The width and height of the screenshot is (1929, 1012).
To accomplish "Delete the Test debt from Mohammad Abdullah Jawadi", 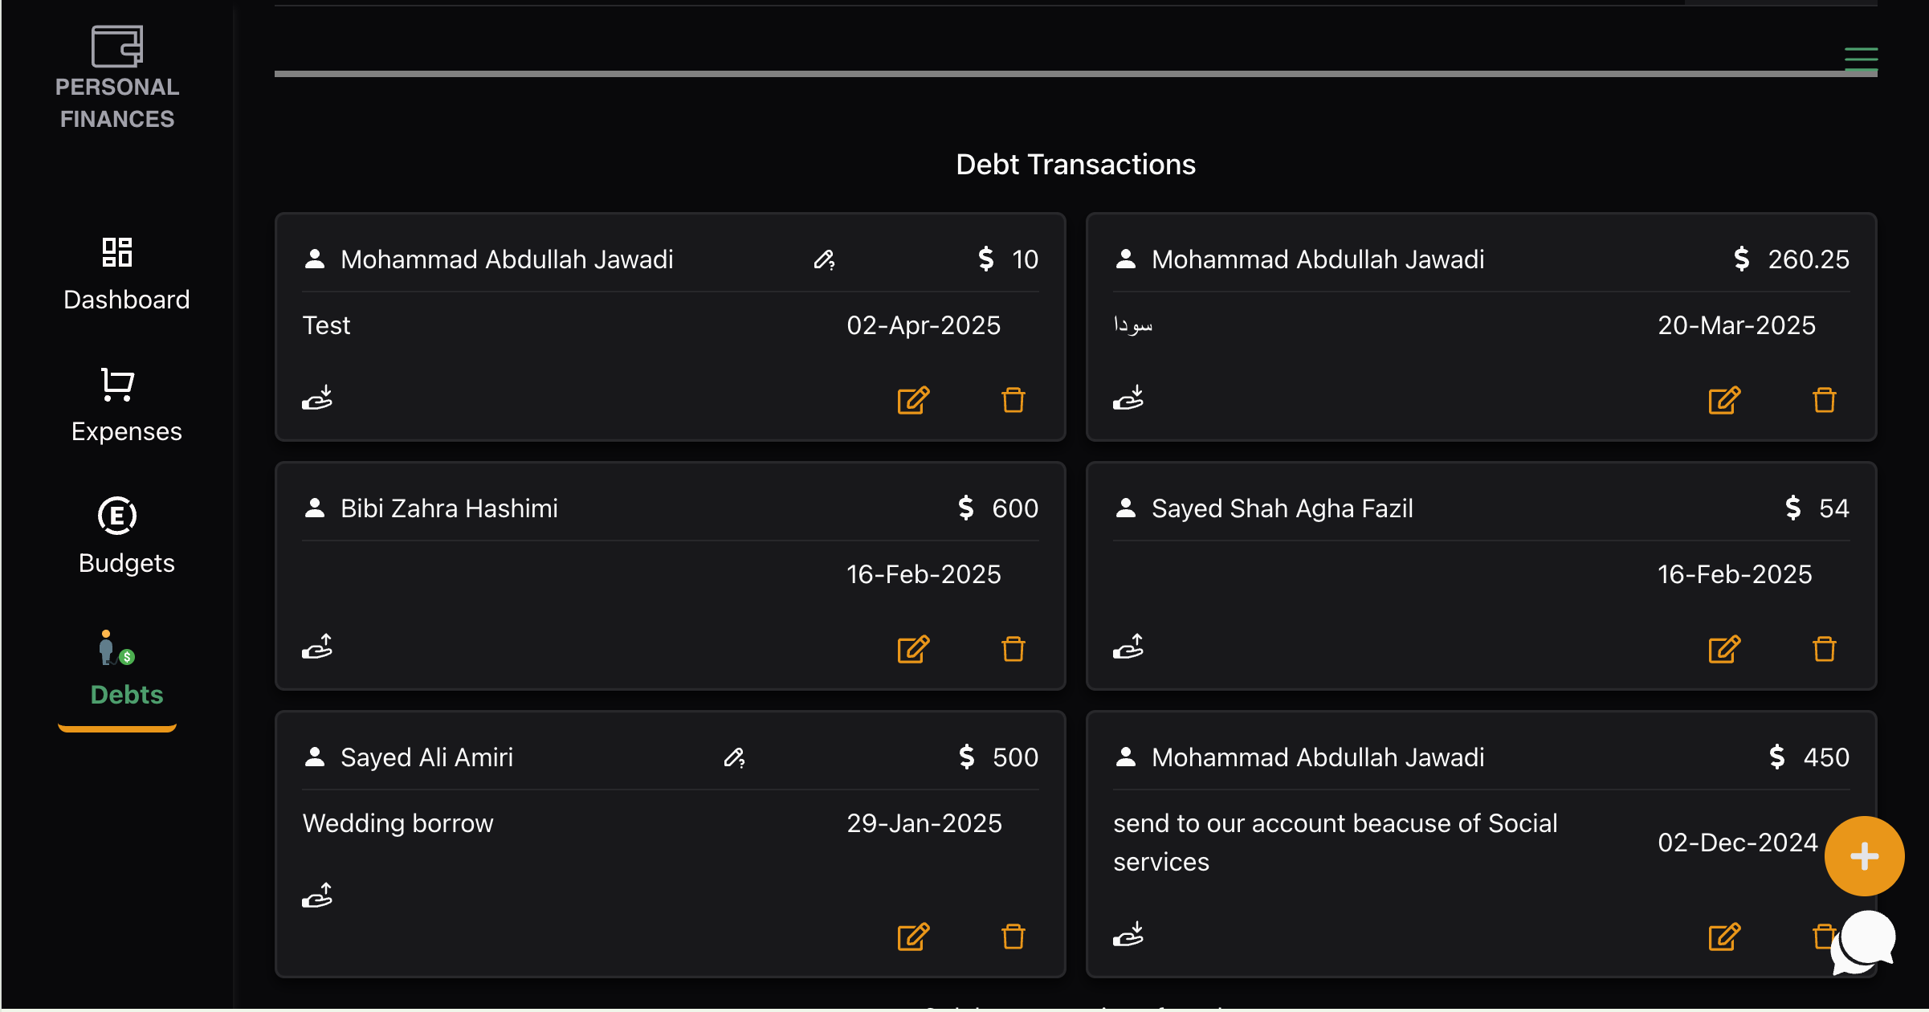I will point(1013,400).
